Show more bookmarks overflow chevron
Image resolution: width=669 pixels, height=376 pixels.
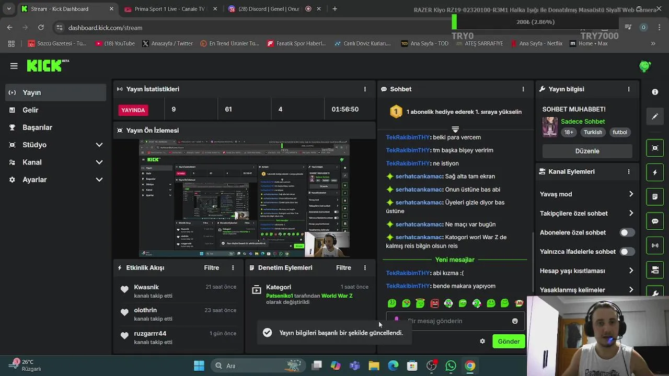[x=653, y=43]
